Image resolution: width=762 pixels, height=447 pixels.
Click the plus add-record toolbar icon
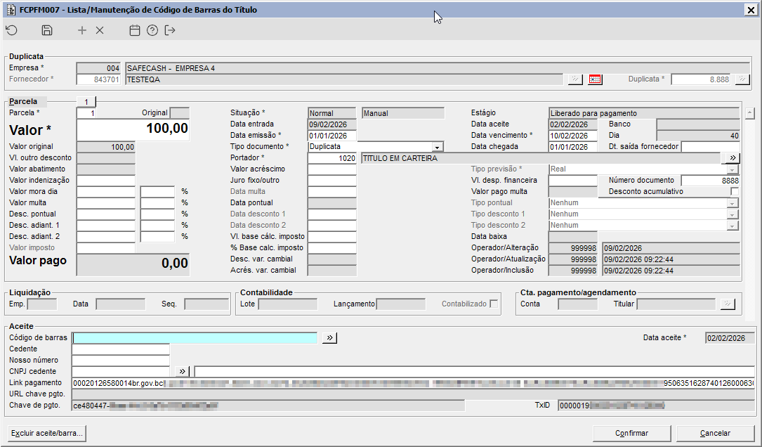click(x=82, y=30)
